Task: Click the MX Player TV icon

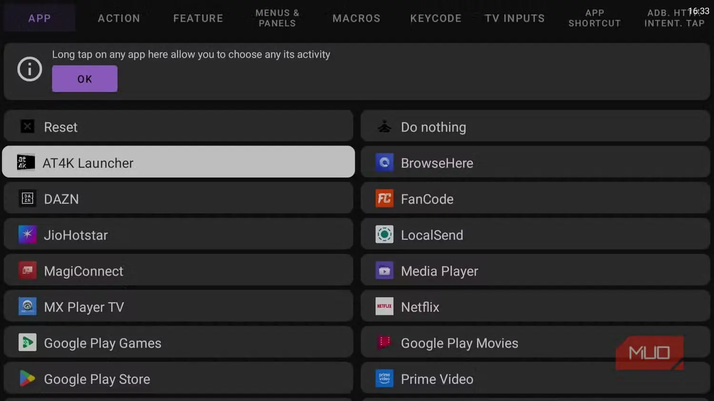Action: pos(28,306)
